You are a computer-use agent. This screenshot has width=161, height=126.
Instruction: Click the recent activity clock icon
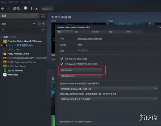(x=39, y=24)
